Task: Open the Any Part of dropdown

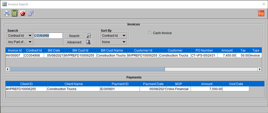Action: [x=20, y=42]
